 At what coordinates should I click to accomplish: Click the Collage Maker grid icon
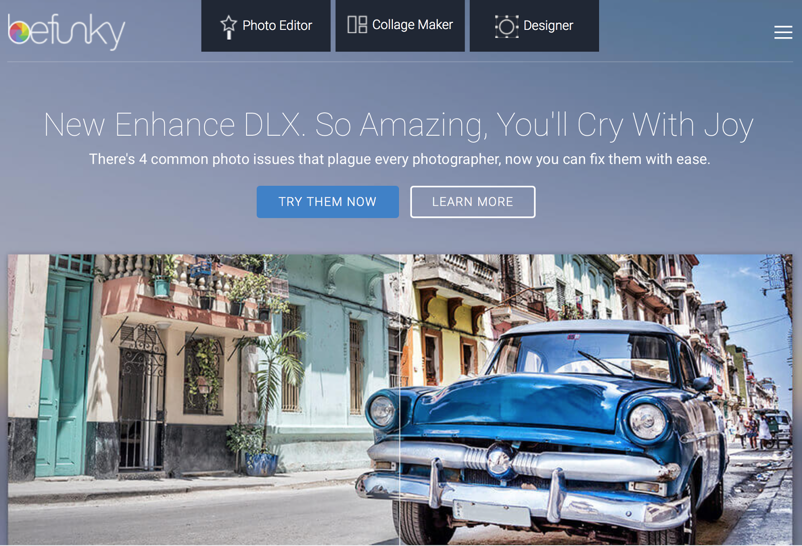(x=357, y=25)
